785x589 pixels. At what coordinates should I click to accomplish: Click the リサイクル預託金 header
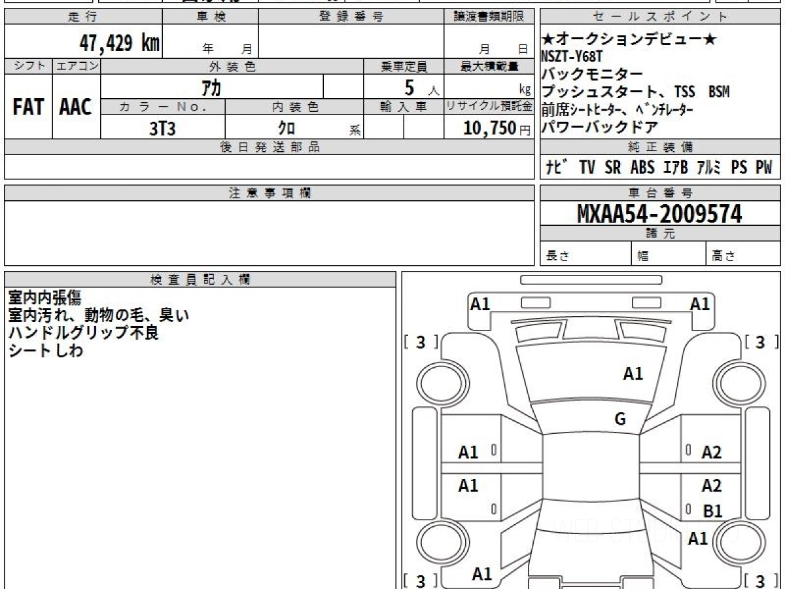(x=489, y=107)
